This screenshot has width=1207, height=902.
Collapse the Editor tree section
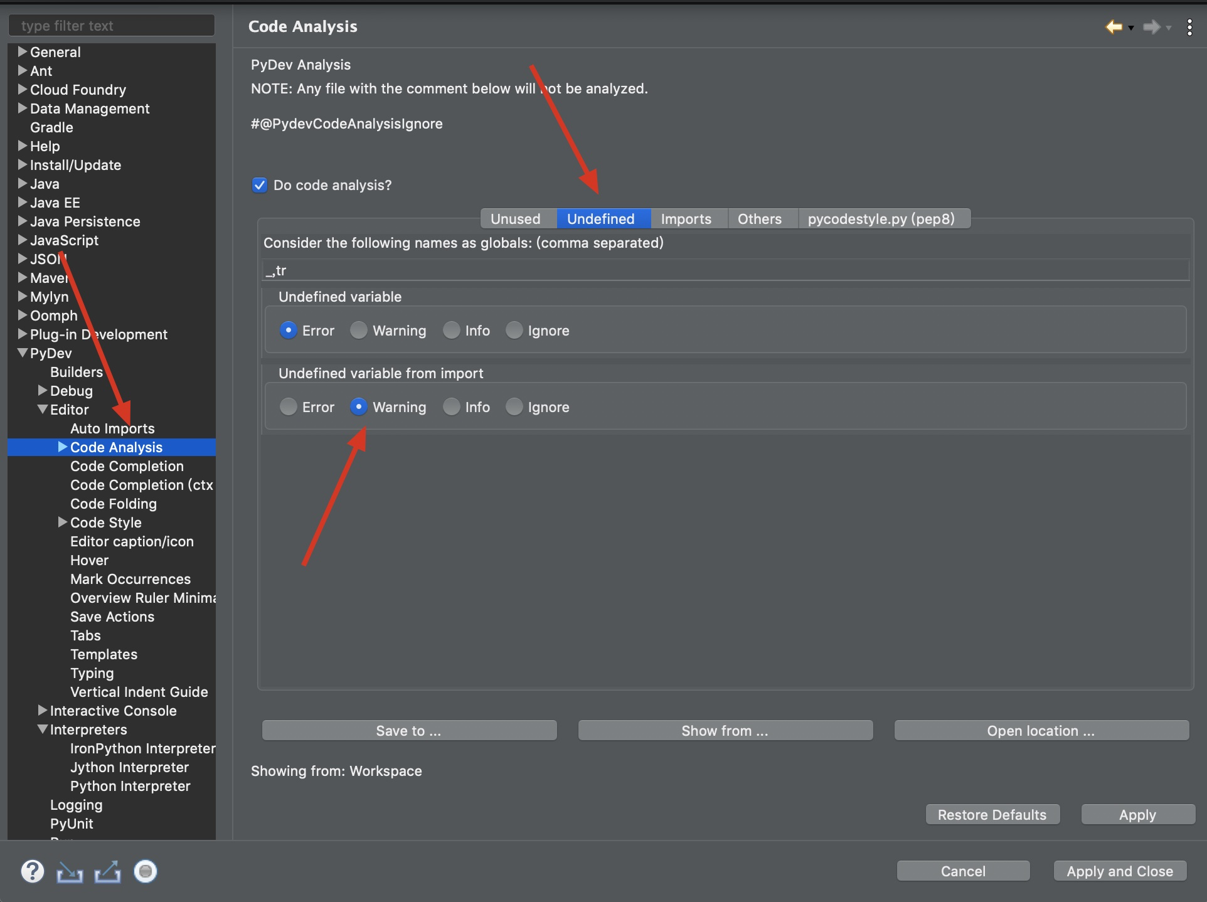[x=42, y=410]
